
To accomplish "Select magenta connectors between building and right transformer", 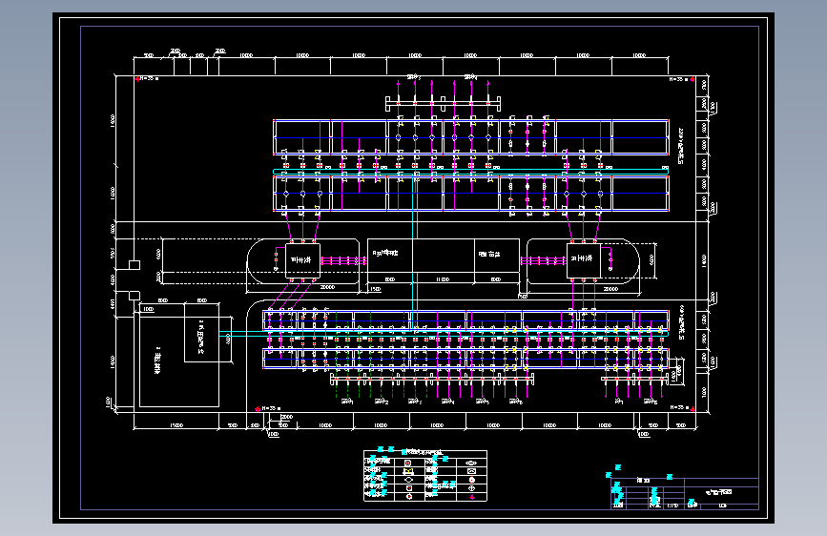I will click(544, 260).
